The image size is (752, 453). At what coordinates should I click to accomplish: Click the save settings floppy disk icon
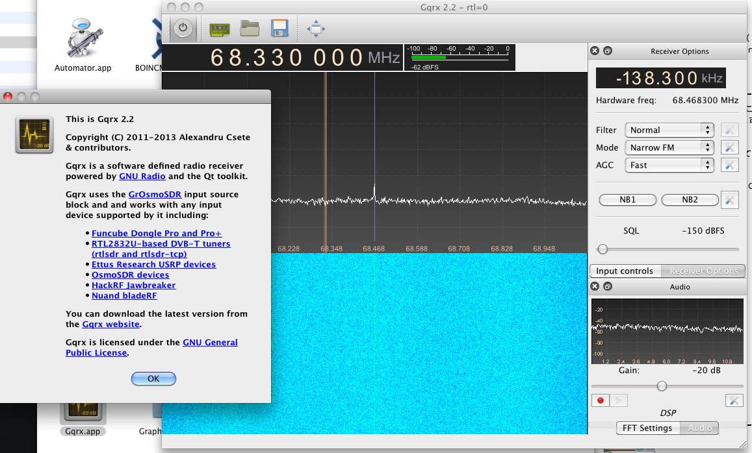pos(279,29)
